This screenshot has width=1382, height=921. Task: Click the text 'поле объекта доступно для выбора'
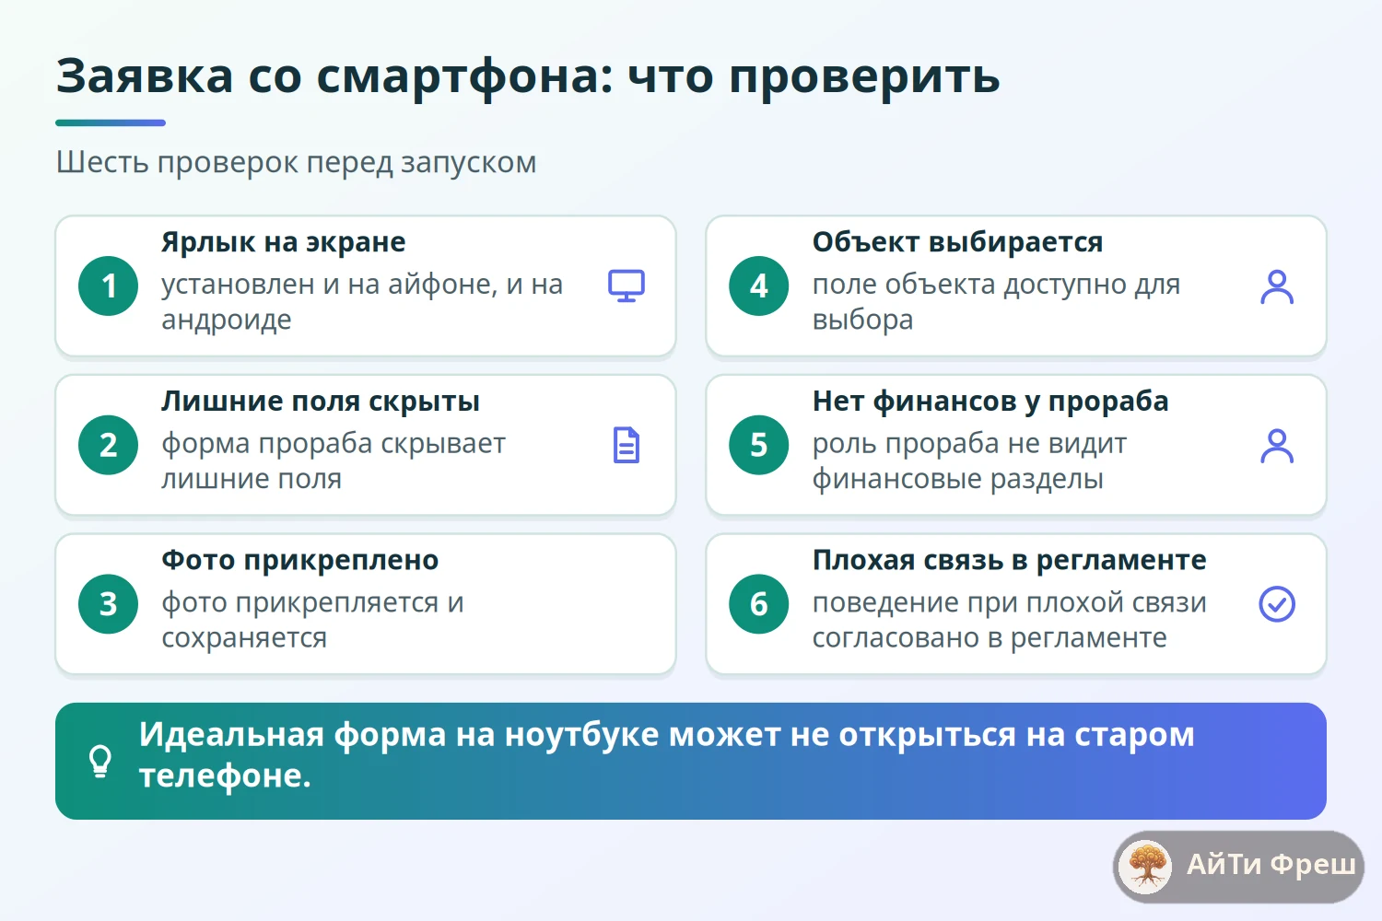996,302
